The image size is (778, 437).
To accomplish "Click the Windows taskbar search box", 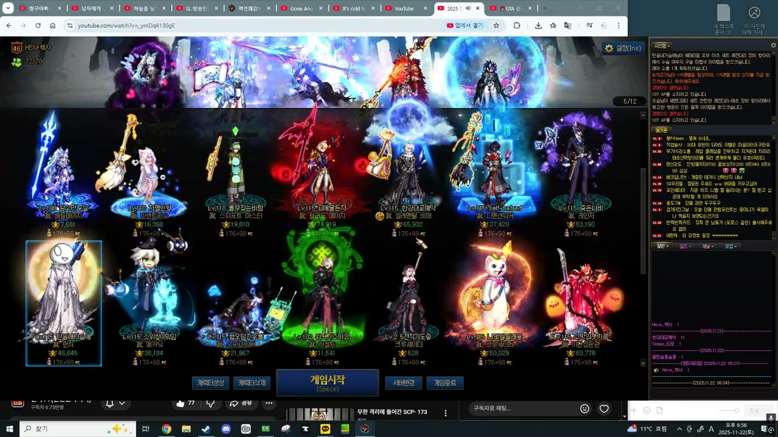I will 78,429.
